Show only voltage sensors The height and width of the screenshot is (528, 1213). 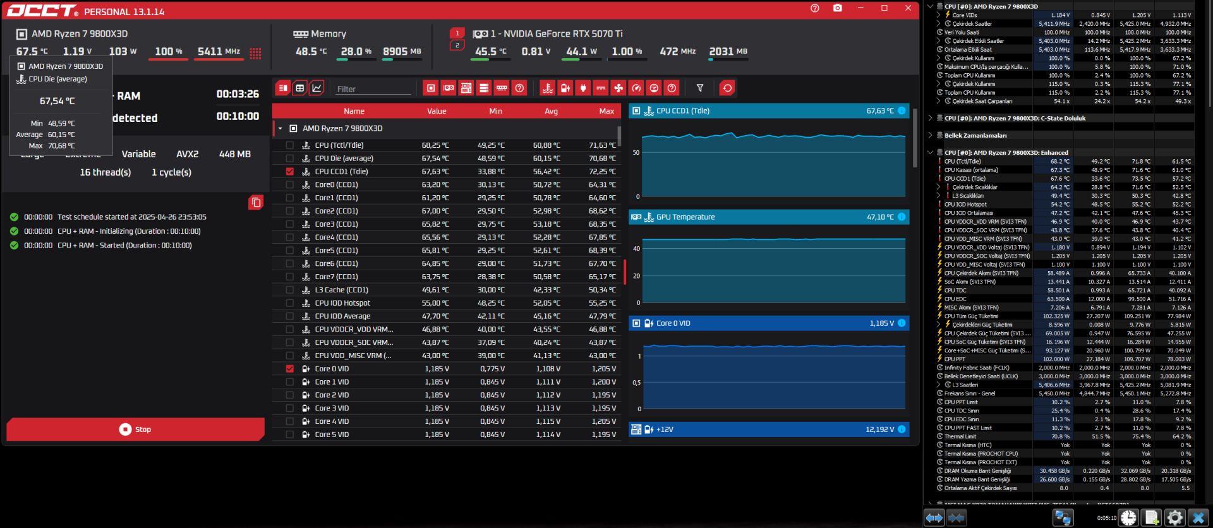[565, 88]
